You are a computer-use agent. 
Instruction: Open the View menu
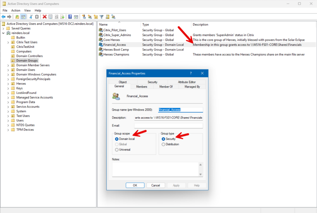[27, 10]
